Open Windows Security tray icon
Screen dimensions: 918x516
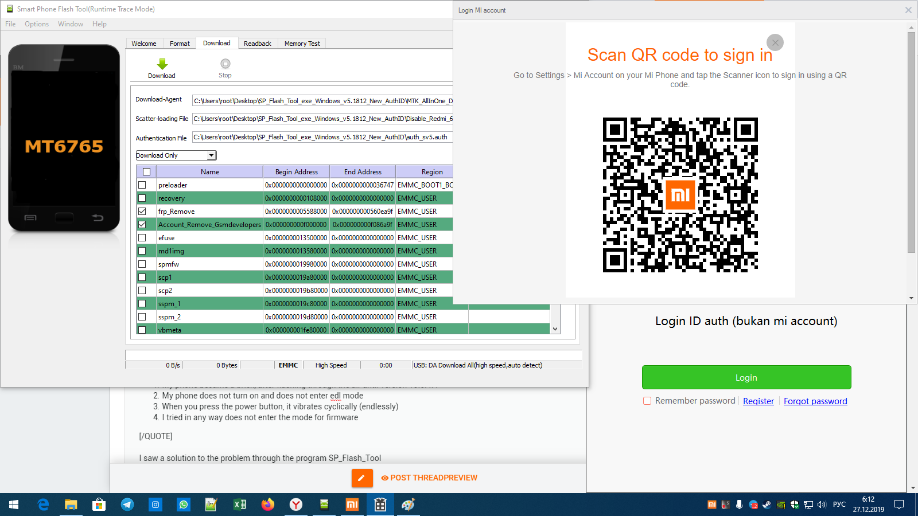point(795,505)
